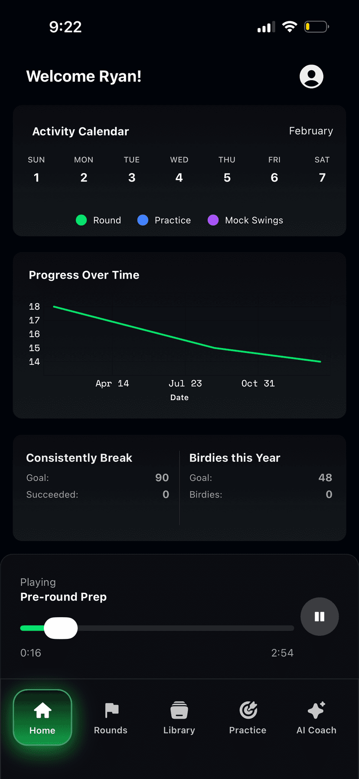Toggle the Practice activity legend marker
Image resolution: width=359 pixels, height=779 pixels.
[x=143, y=220]
